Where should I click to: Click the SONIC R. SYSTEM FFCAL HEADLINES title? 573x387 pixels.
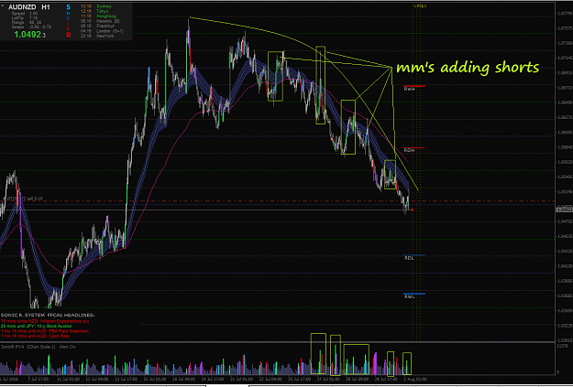pyautogui.click(x=48, y=315)
